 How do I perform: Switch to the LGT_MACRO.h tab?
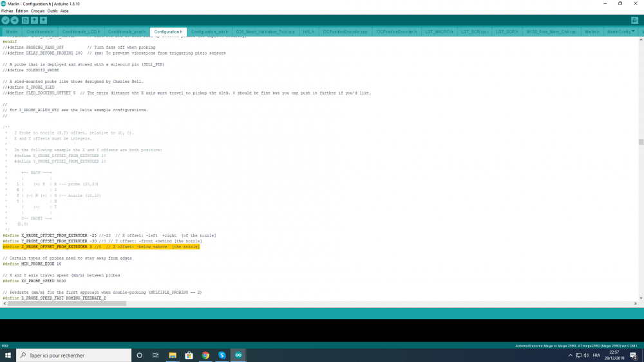tap(439, 32)
